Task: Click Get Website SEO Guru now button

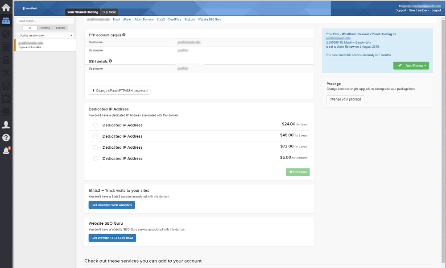Action: click(112, 238)
